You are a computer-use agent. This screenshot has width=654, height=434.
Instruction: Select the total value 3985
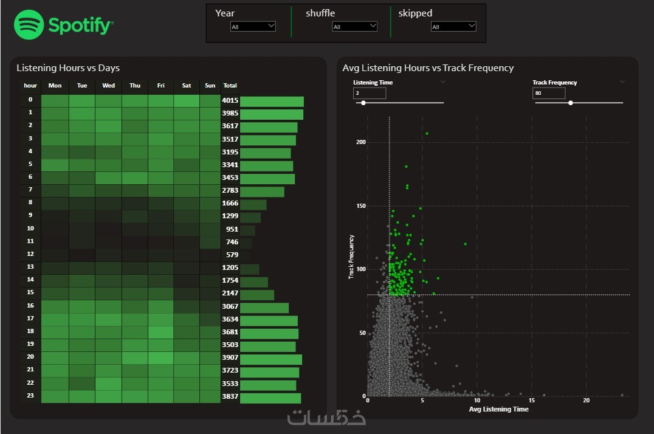pos(230,113)
